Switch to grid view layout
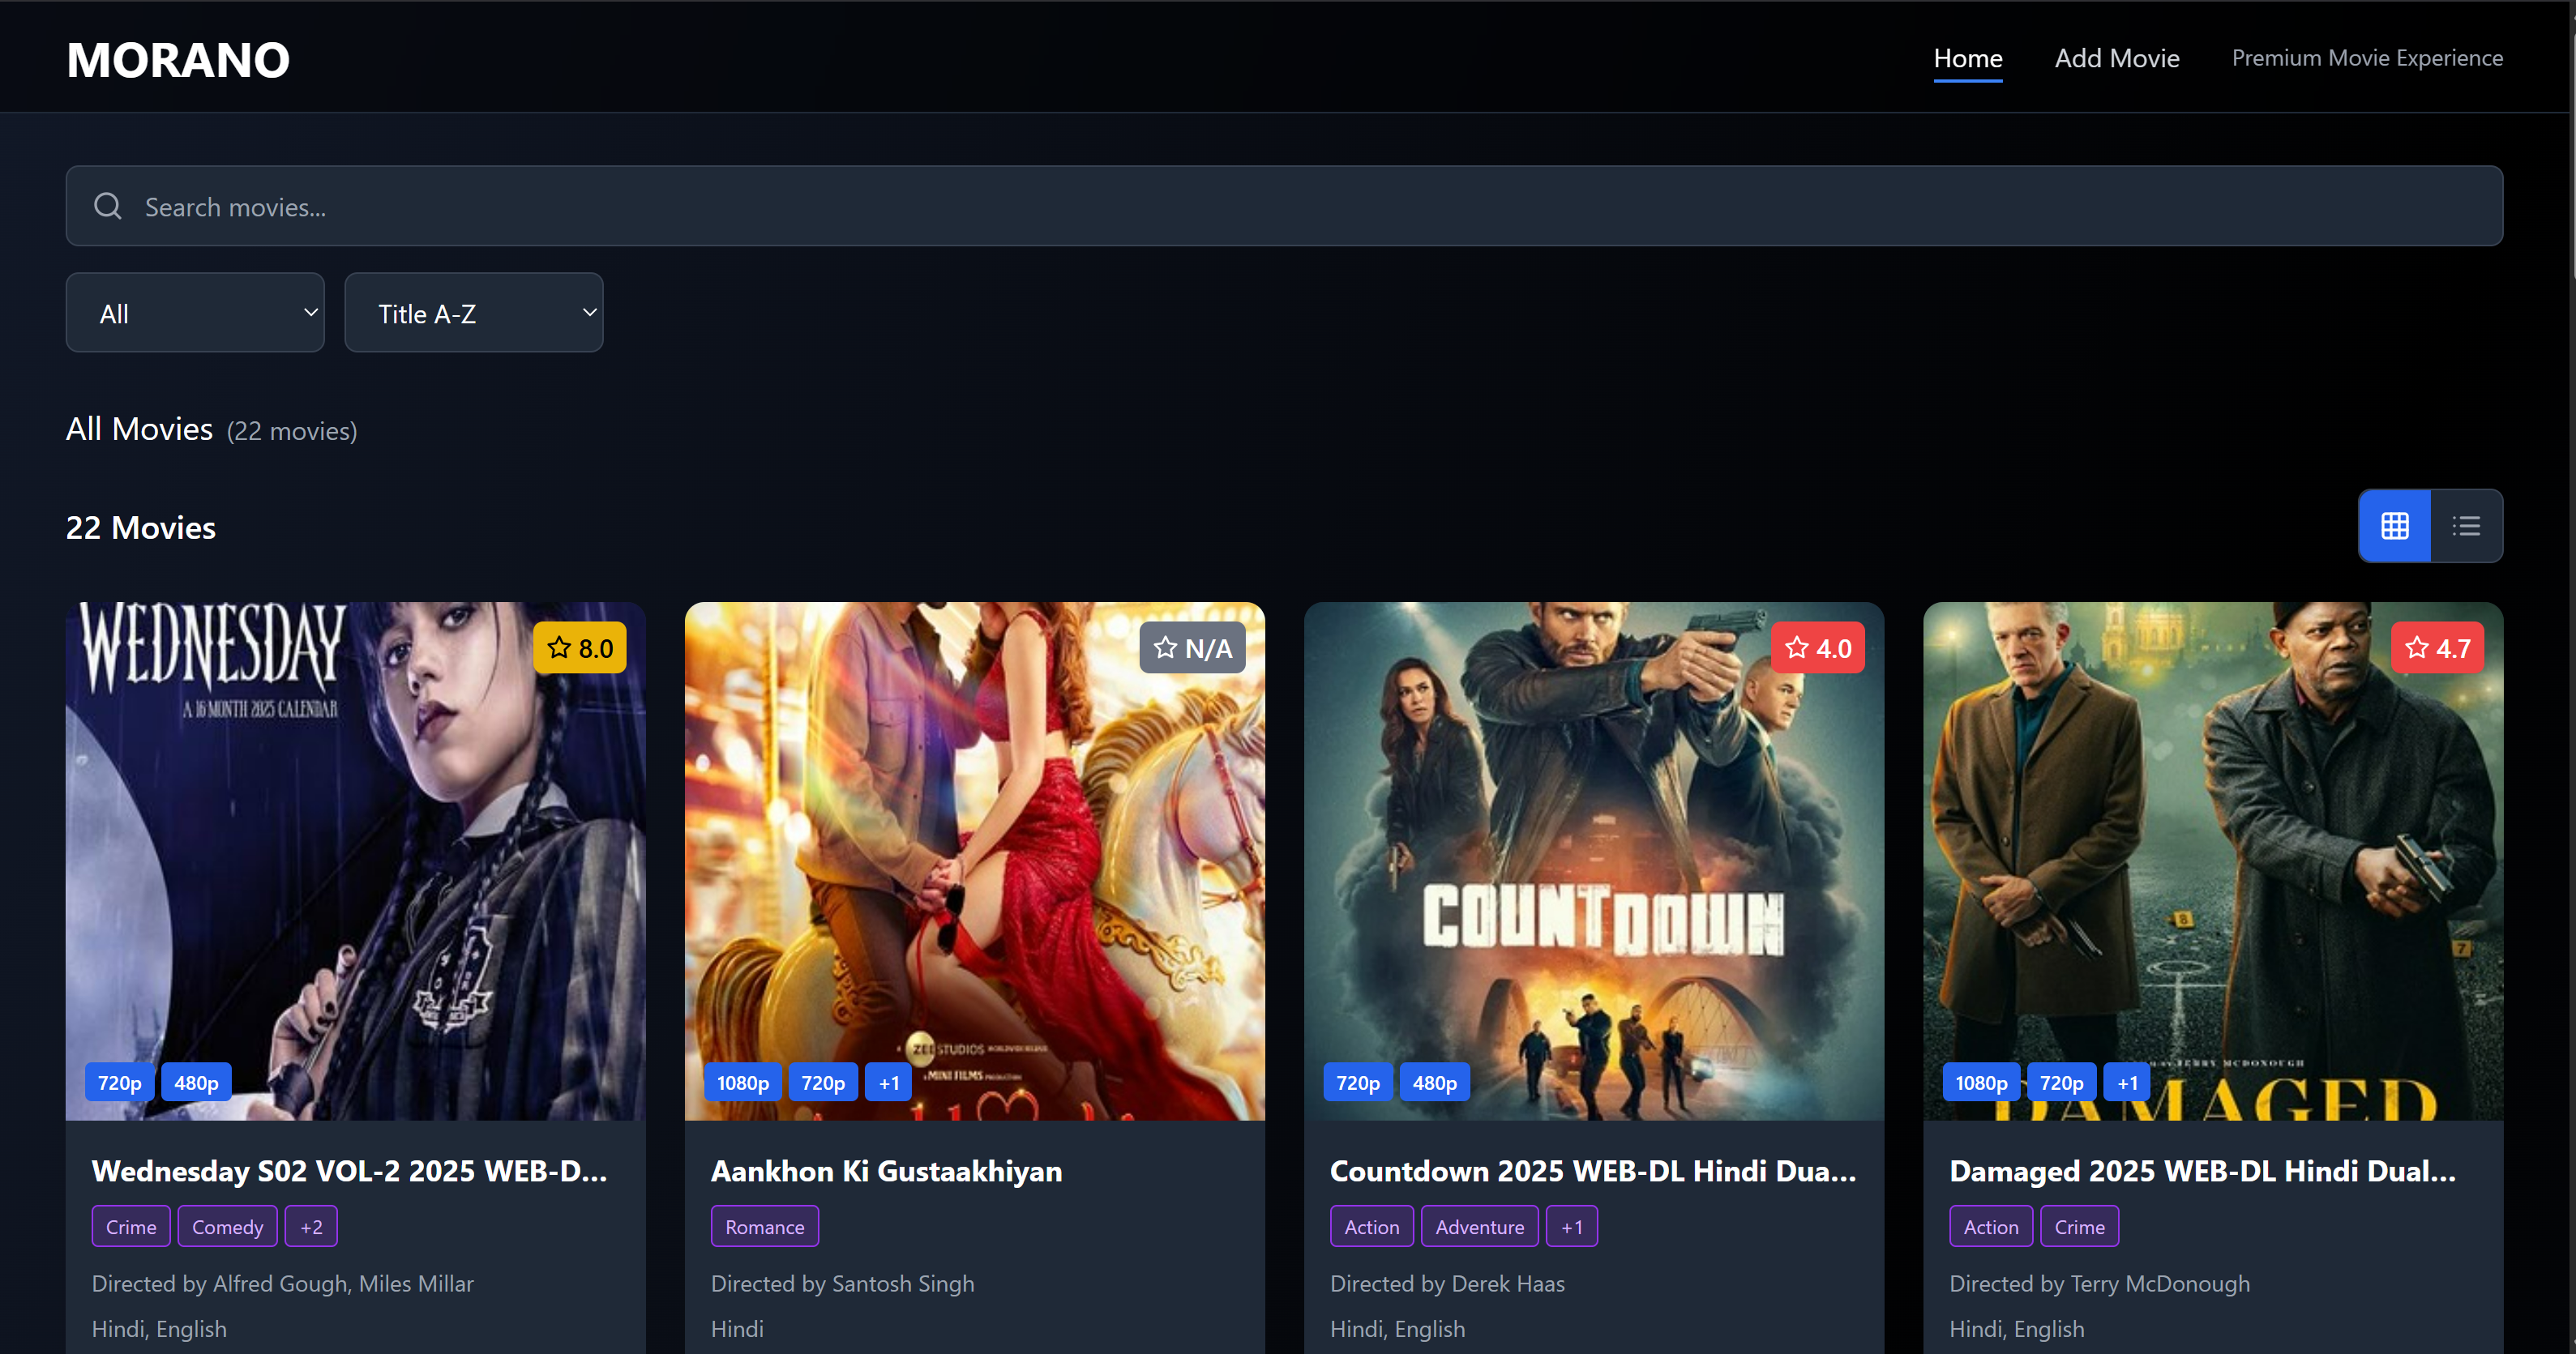The width and height of the screenshot is (2576, 1354). click(x=2394, y=525)
